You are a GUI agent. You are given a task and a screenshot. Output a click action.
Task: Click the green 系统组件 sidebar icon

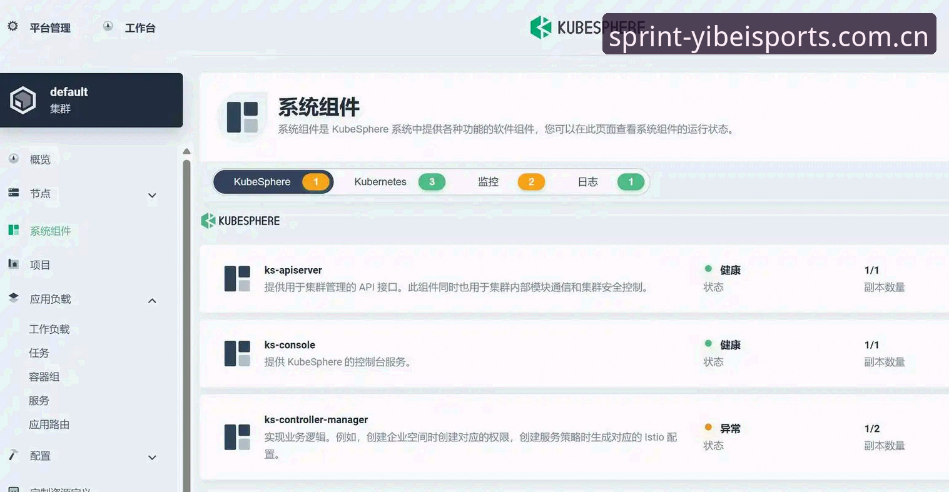pos(14,230)
